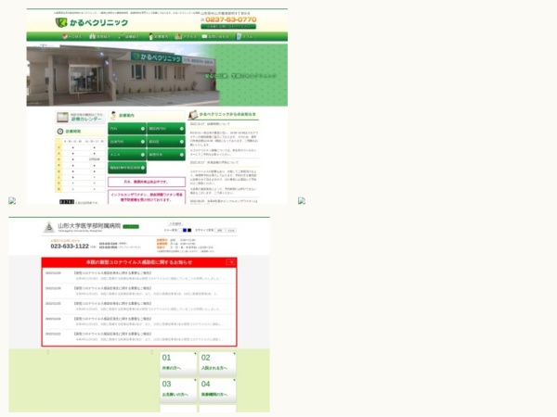Click the 標準 font-size button
This screenshot has width=557, height=417.
(x=220, y=231)
